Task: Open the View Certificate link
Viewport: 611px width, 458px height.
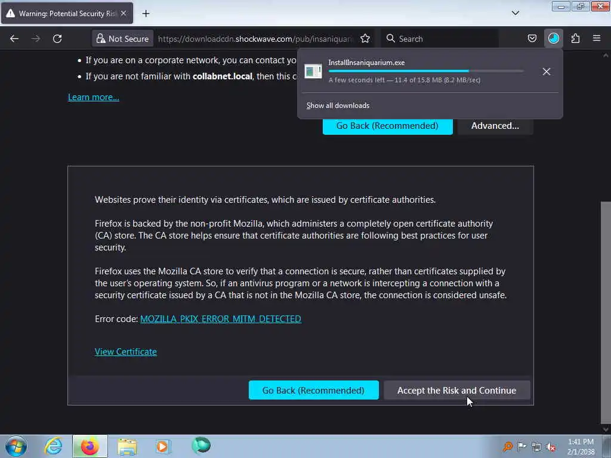Action: (x=126, y=352)
